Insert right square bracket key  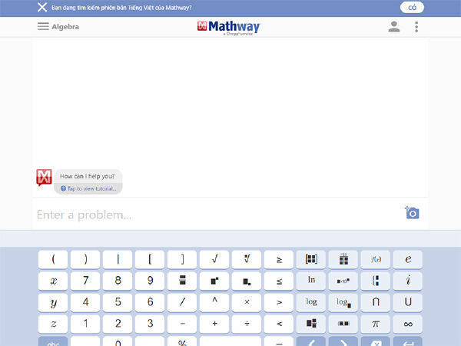coord(182,259)
